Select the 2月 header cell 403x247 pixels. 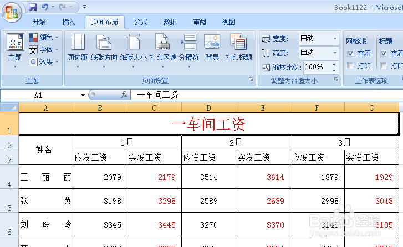(x=236, y=142)
